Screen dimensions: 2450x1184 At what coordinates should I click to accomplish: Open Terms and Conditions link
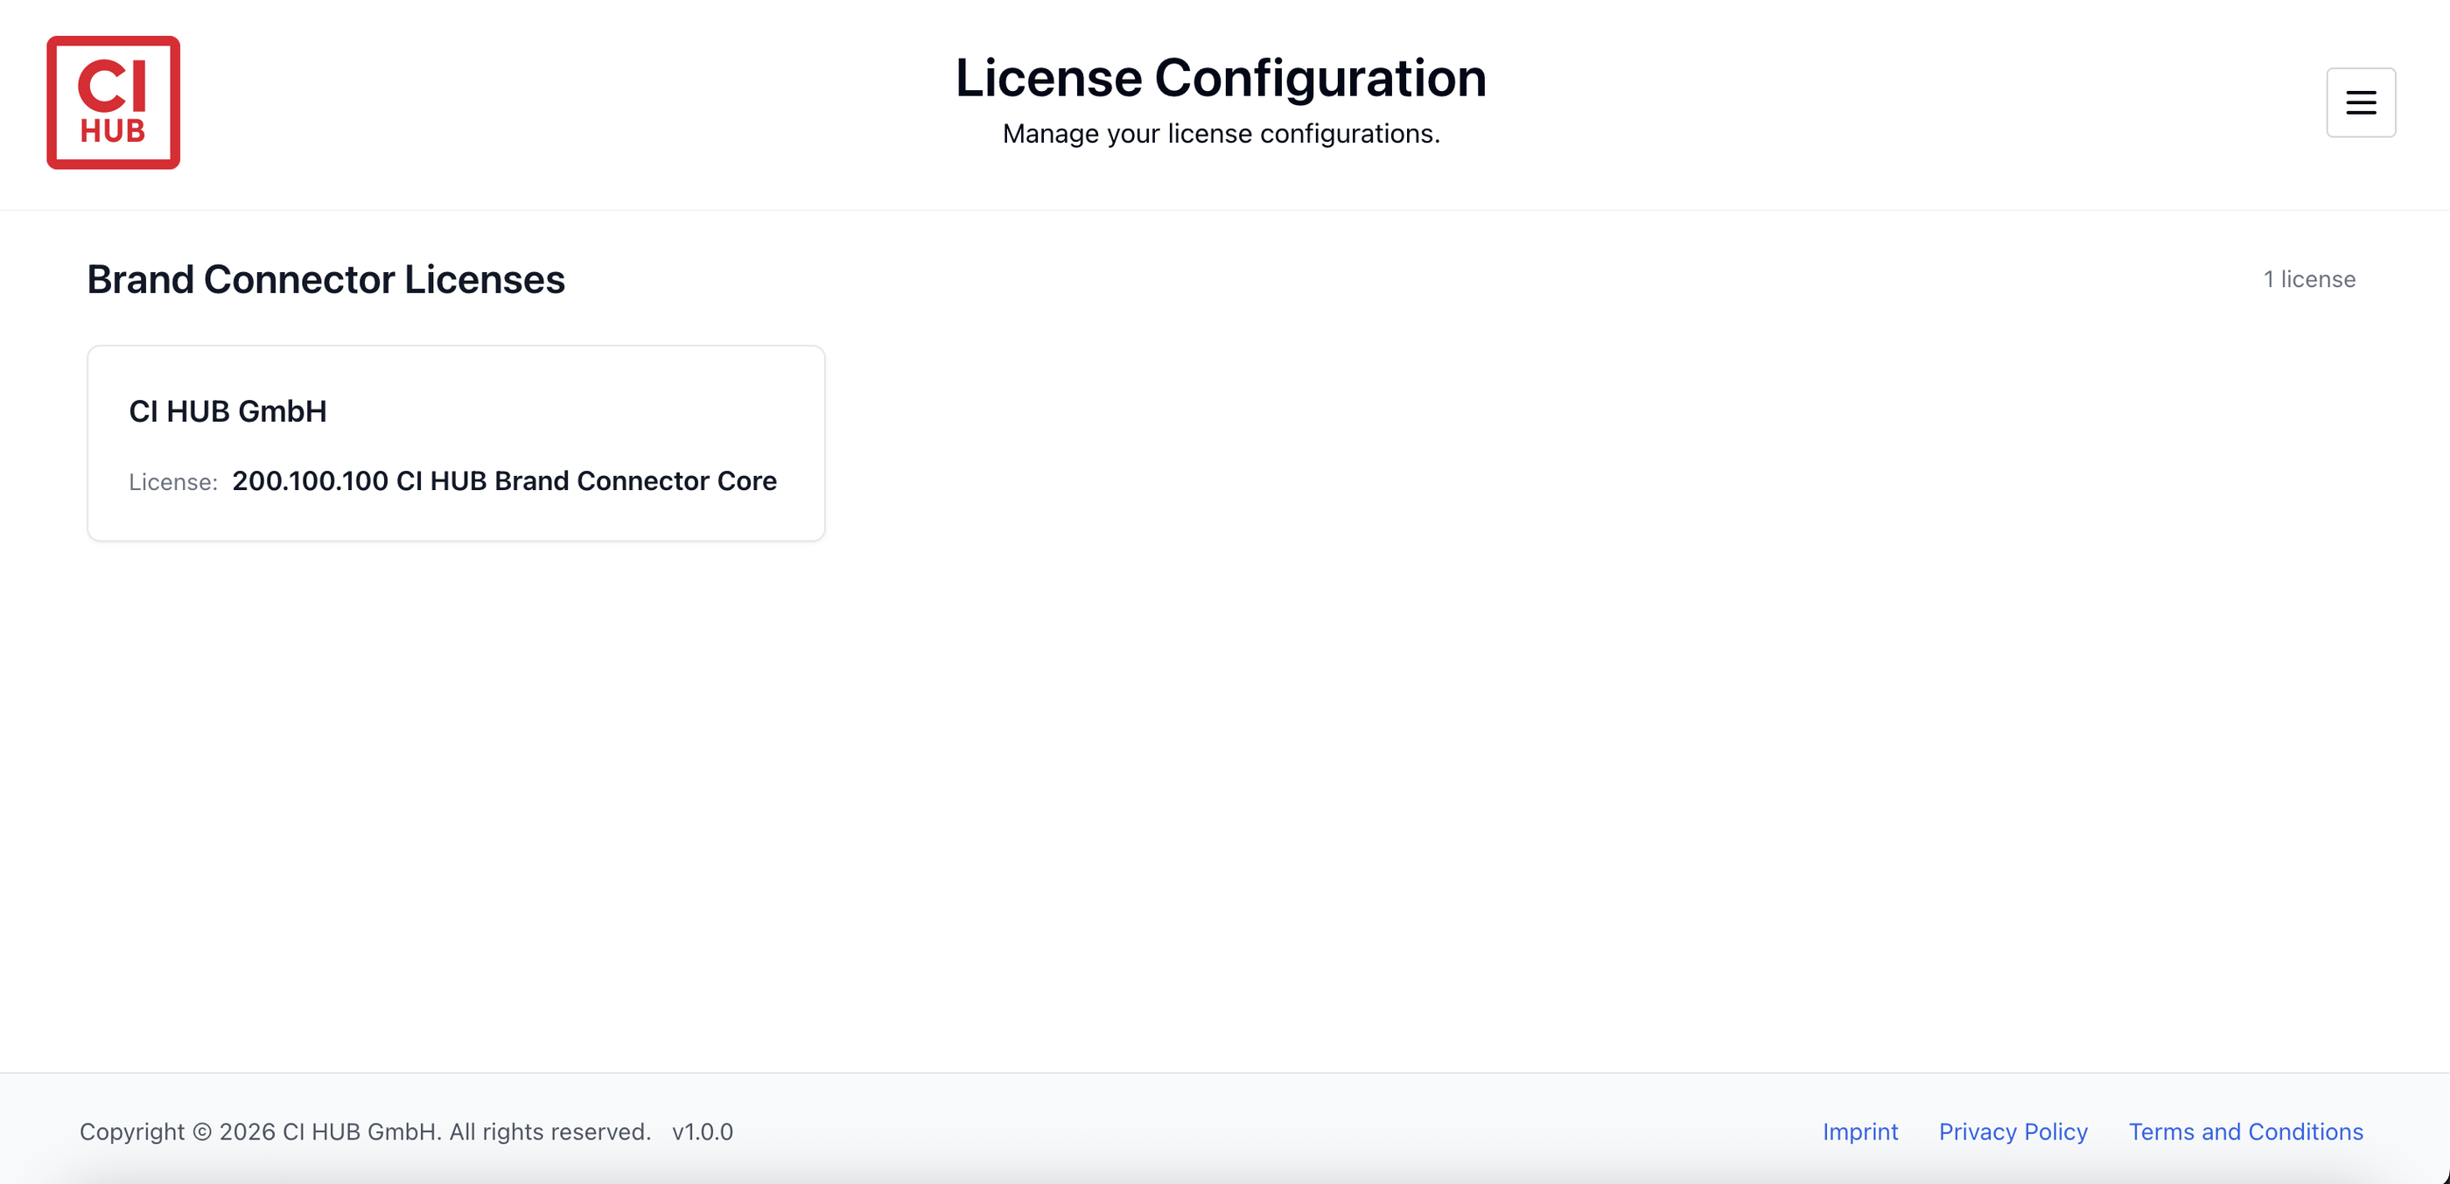click(x=2244, y=1131)
